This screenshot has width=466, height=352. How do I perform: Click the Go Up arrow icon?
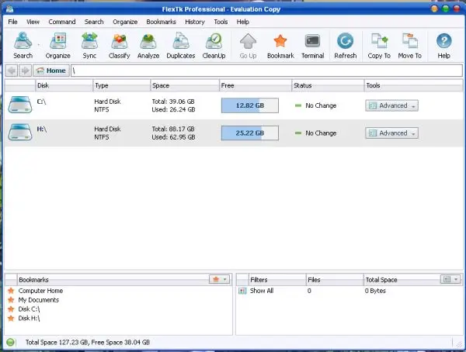tap(248, 41)
